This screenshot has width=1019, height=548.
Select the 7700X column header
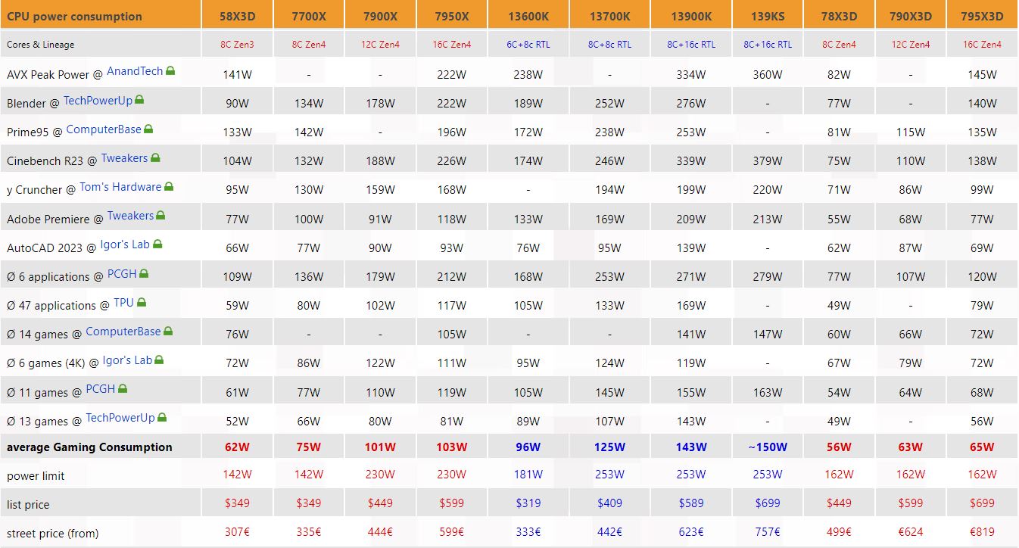coord(308,16)
